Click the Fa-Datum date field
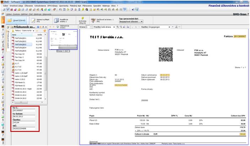This screenshot has height=146, width=250. point(24,117)
